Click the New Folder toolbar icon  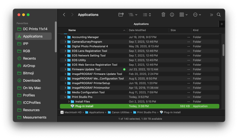click(x=121, y=15)
